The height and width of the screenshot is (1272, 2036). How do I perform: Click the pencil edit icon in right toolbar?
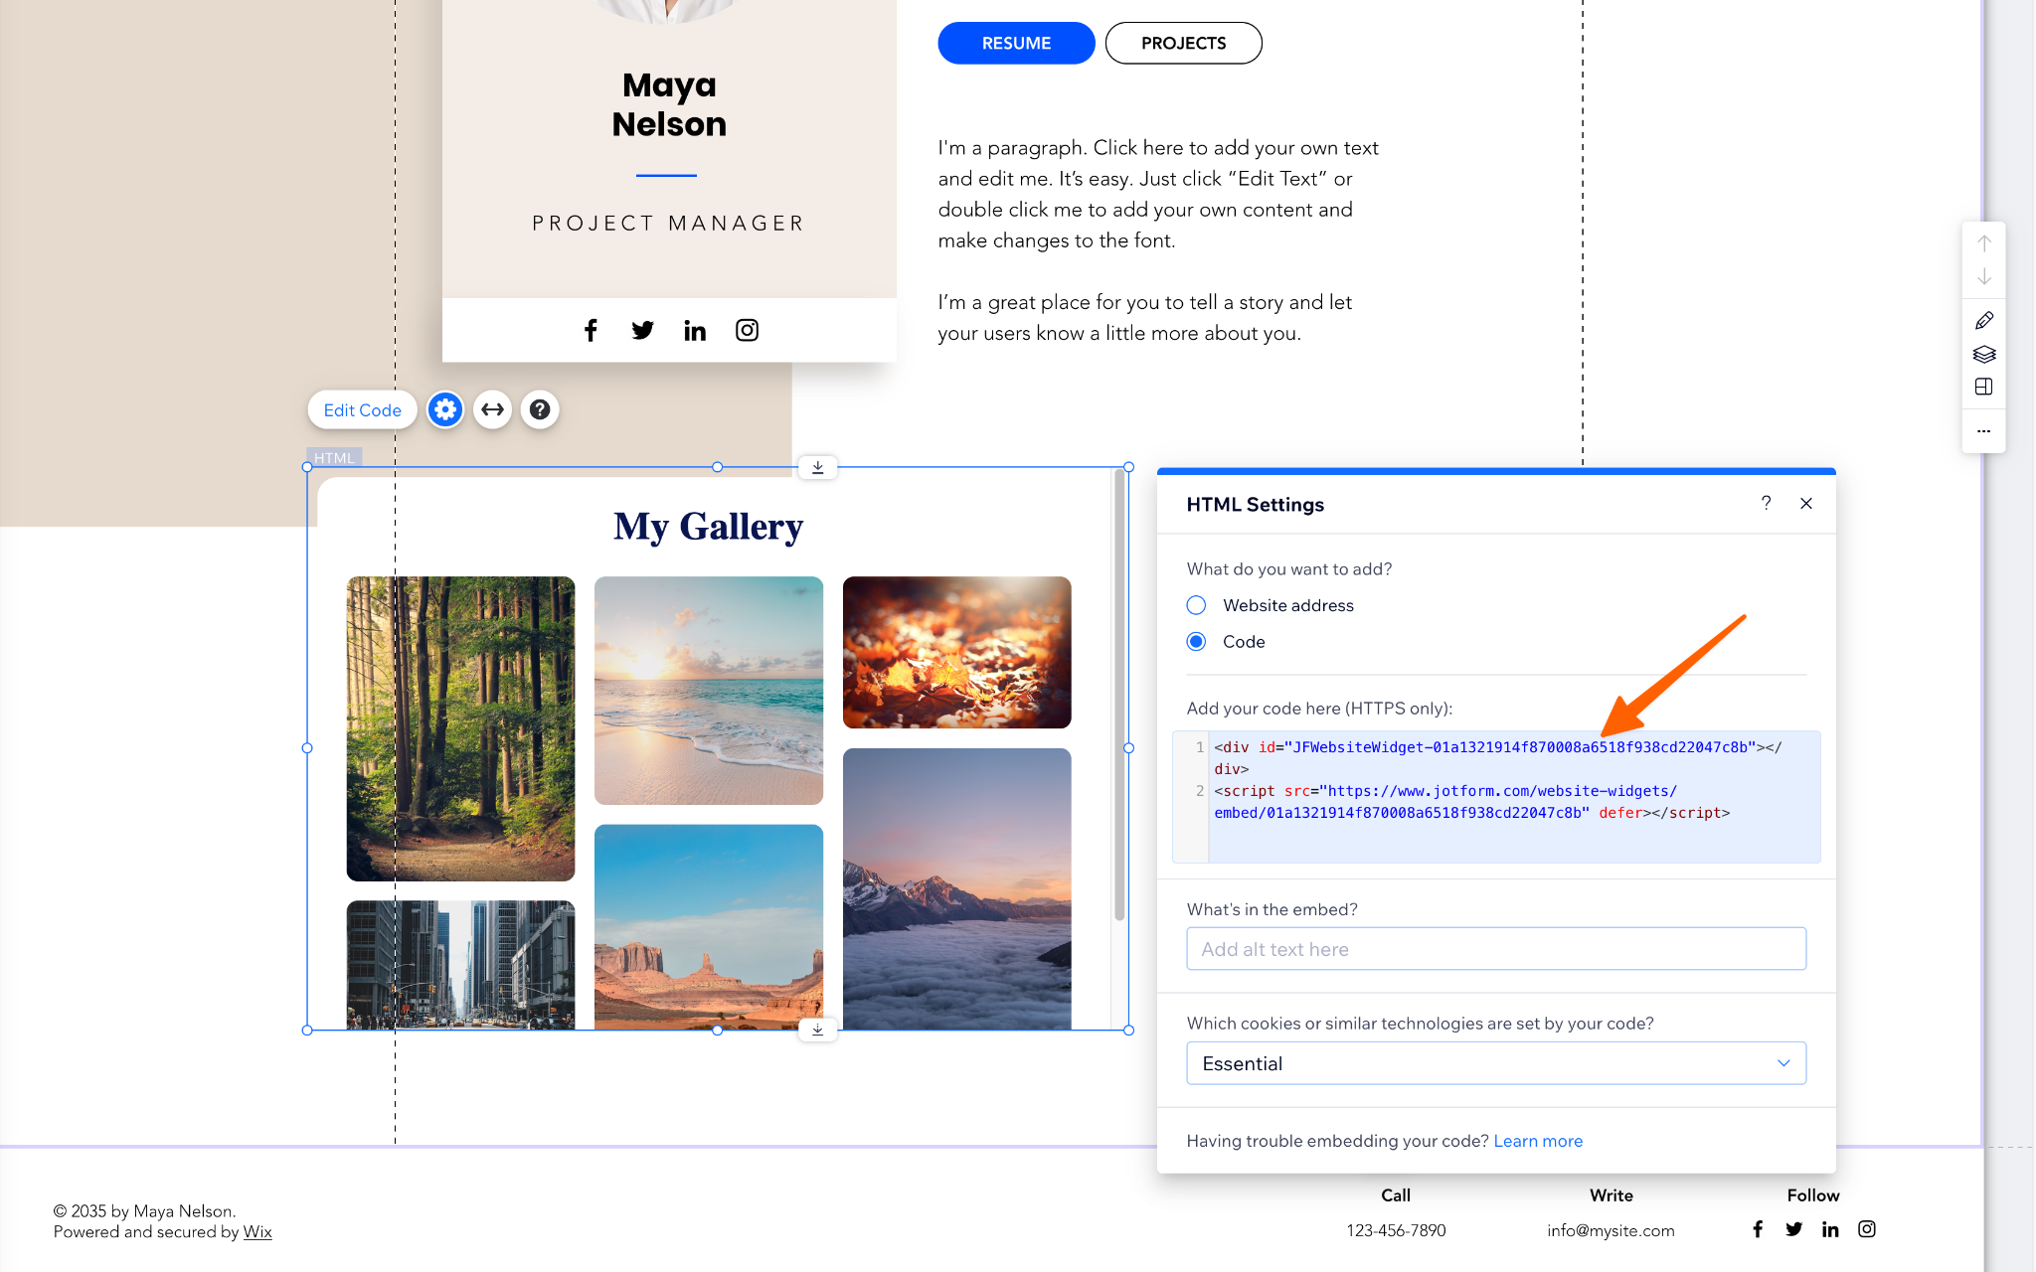[x=1984, y=320]
